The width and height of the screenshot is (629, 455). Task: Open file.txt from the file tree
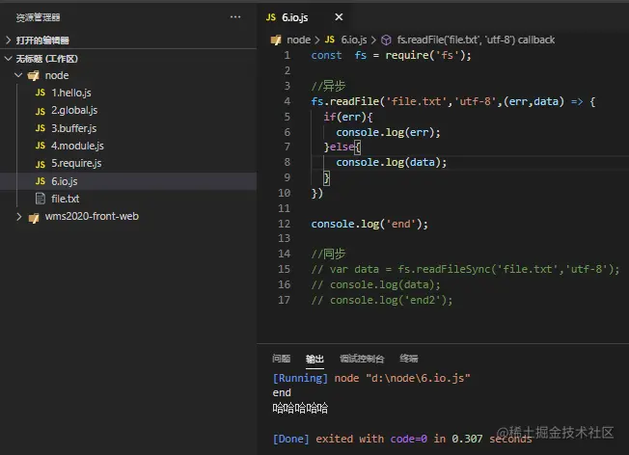[x=65, y=199]
